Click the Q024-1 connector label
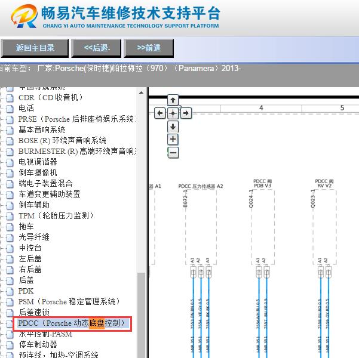The width and height of the screenshot is (359, 358). coord(251,199)
